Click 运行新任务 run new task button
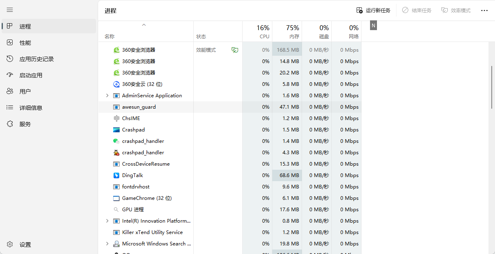This screenshot has width=495, height=254. [x=373, y=11]
